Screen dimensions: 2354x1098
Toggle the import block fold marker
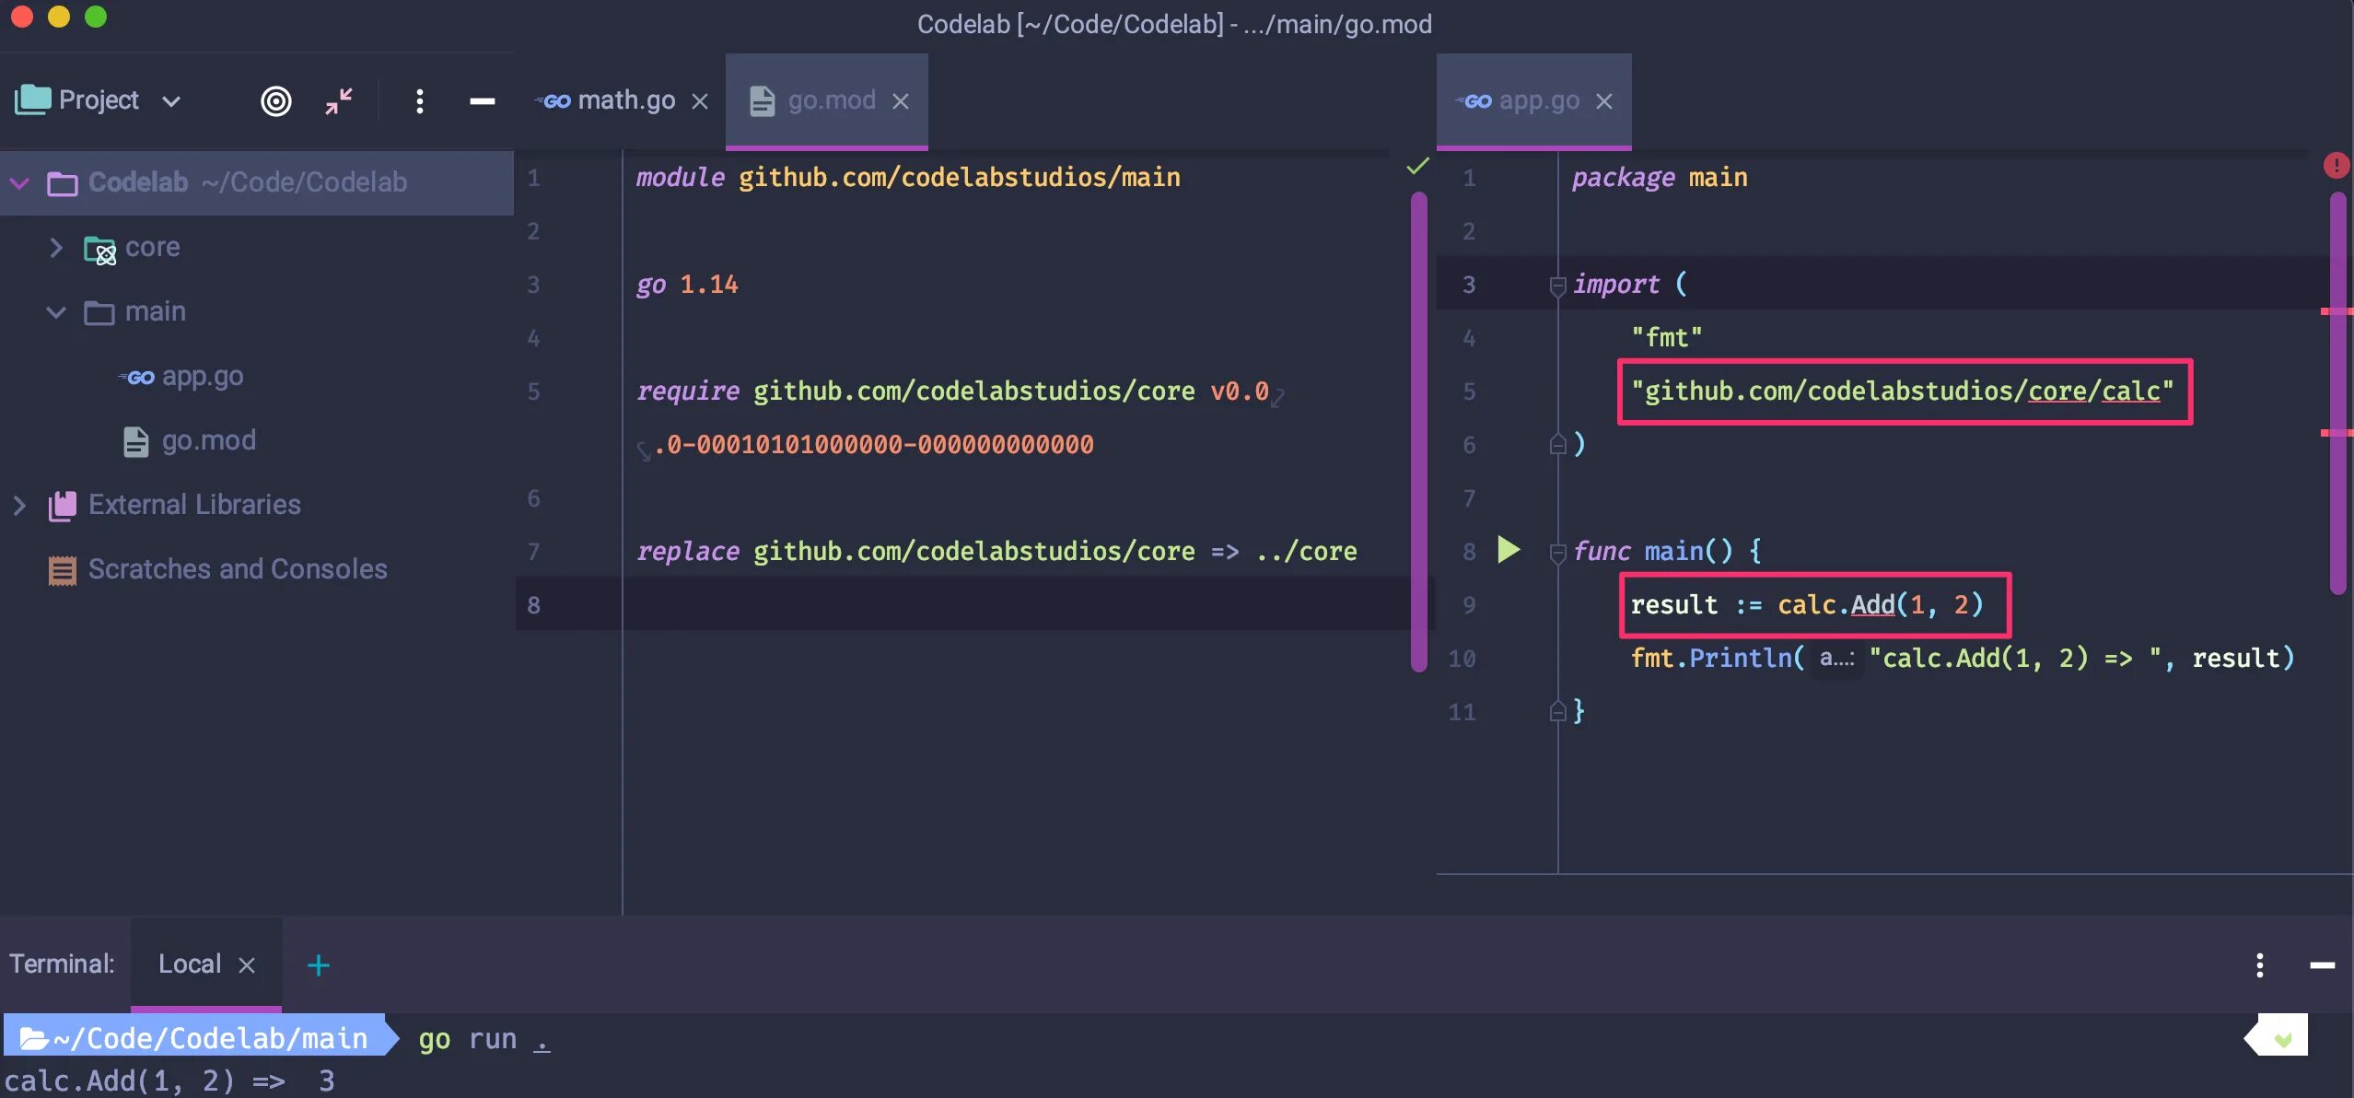tap(1557, 286)
